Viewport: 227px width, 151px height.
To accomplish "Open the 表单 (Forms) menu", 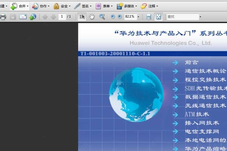I will tap(104, 6).
